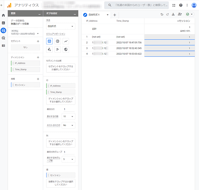Click the search bar at top

click(137, 5)
